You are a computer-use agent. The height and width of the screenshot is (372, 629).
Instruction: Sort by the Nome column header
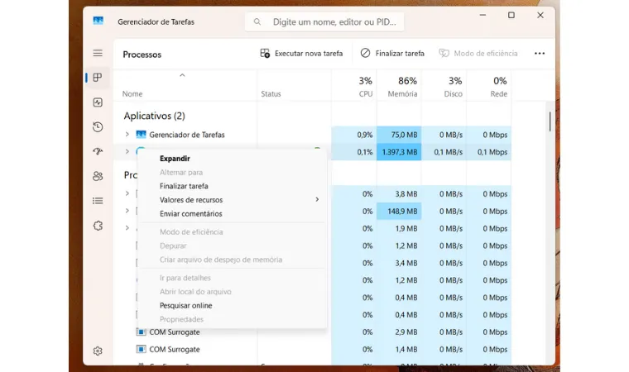point(132,93)
